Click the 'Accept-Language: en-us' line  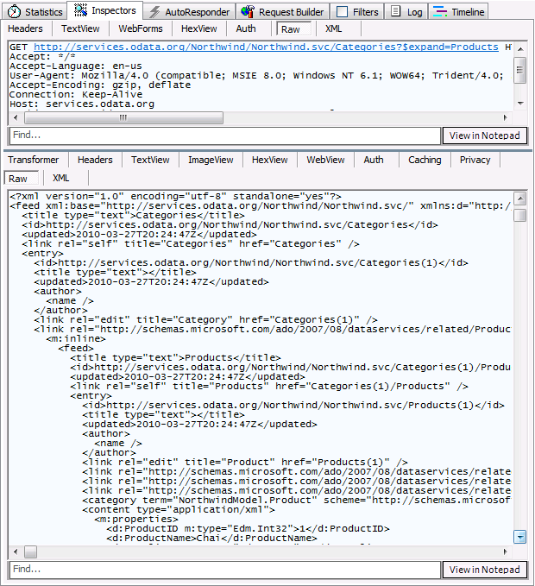pos(76,66)
